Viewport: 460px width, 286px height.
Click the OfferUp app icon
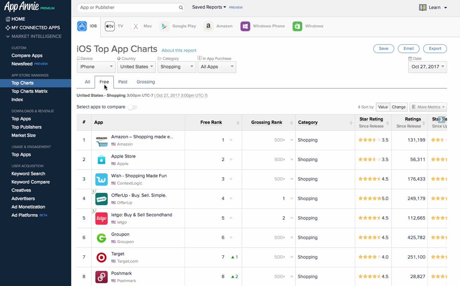(101, 199)
